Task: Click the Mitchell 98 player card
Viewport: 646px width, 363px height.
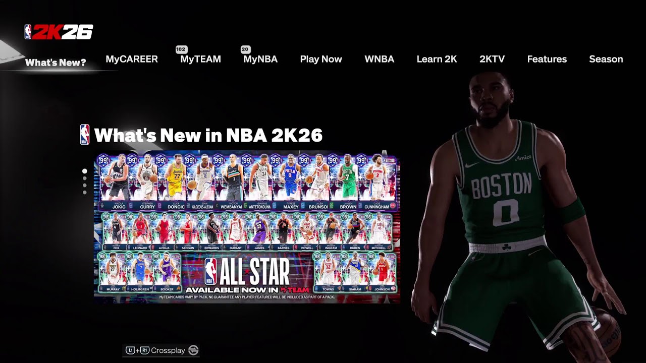Action: [380, 231]
